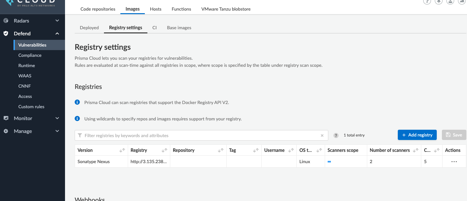Expand the Manage sidebar section

click(x=57, y=131)
